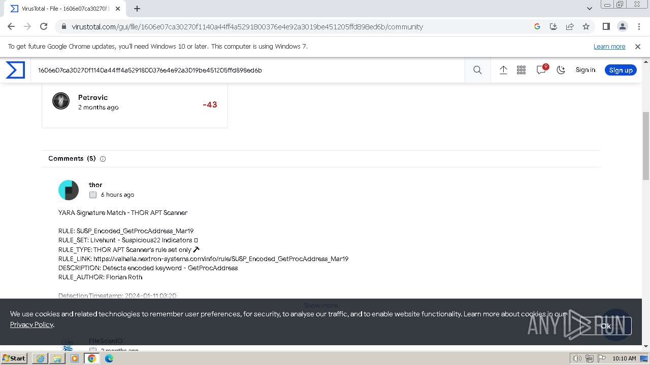Click the valhalla.nextron-systems rule link text

(221, 259)
